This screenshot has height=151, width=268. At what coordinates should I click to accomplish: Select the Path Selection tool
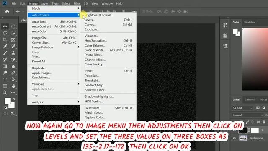point(13,79)
